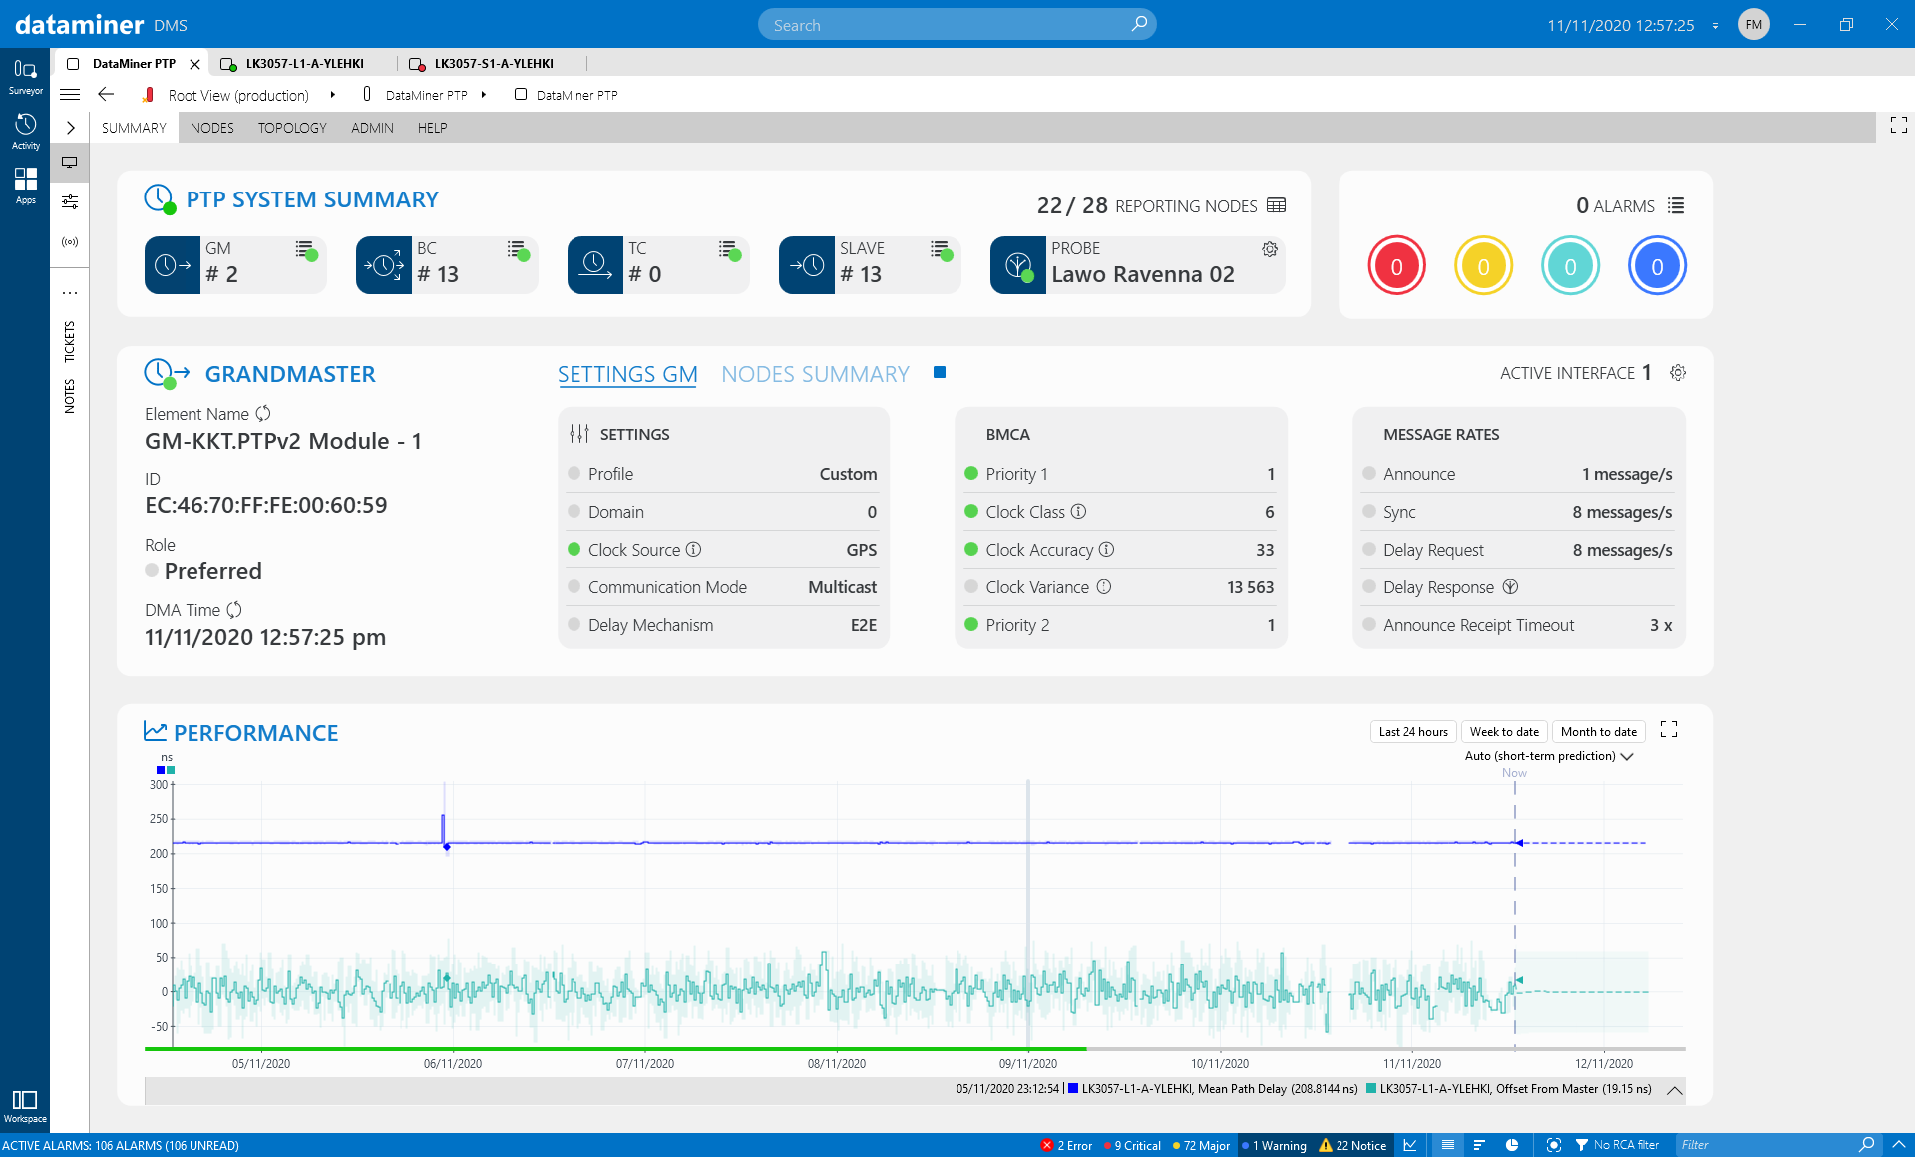This screenshot has height=1157, width=1915.
Task: Open the LK3057-S1-A-YLEHKI tab
Action: (x=493, y=63)
